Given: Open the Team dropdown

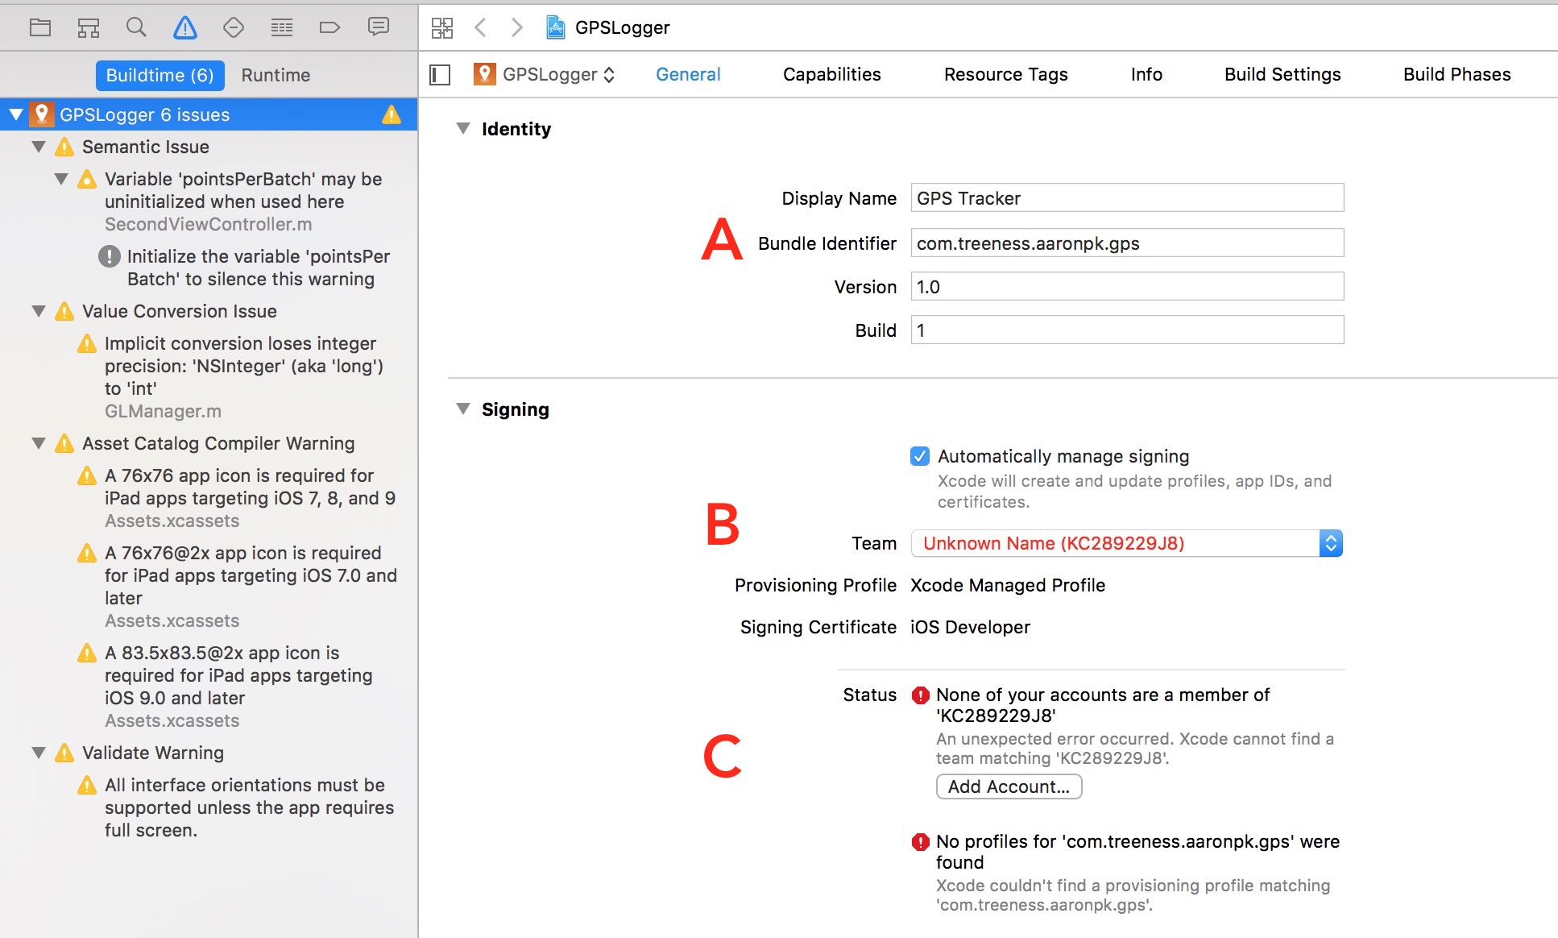Looking at the screenshot, I should pyautogui.click(x=1126, y=543).
